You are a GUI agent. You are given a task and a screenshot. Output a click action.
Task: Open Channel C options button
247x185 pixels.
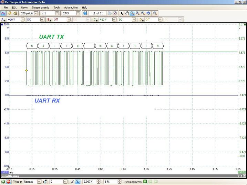(x=95, y=20)
